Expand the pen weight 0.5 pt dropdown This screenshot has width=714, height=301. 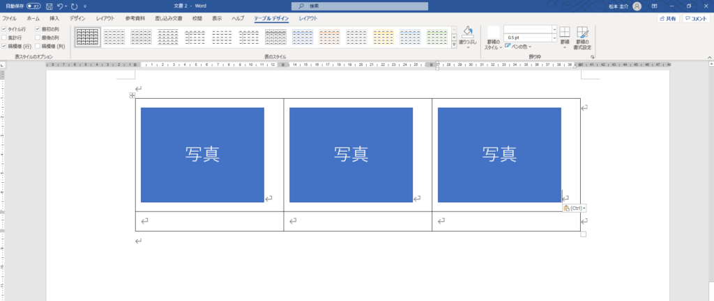554,38
